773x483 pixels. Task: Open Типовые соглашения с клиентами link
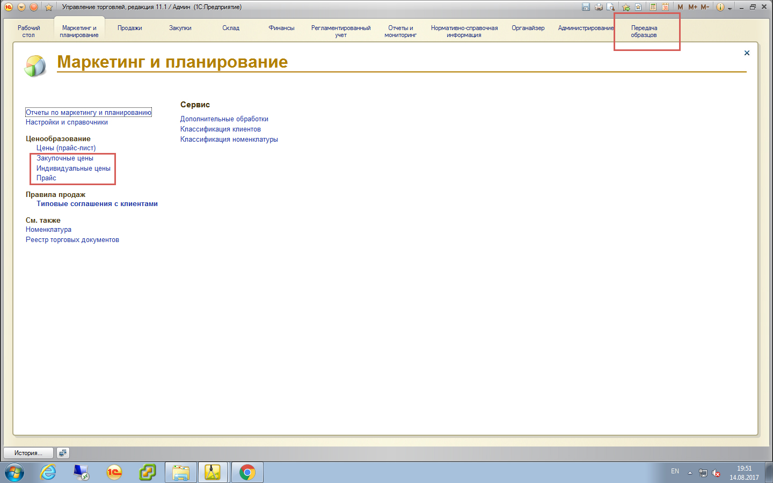click(97, 204)
